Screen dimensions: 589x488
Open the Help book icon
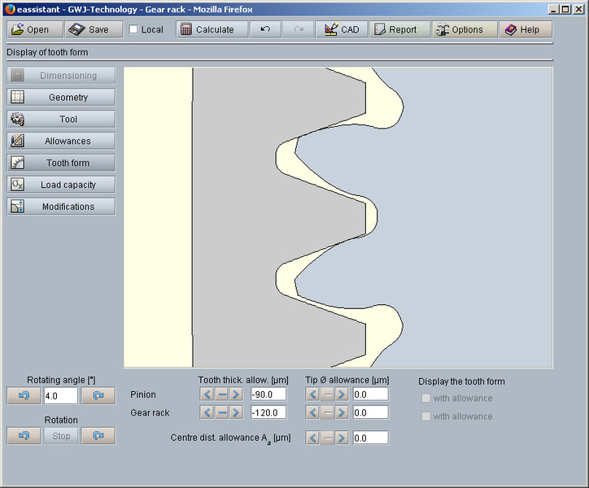tap(521, 29)
